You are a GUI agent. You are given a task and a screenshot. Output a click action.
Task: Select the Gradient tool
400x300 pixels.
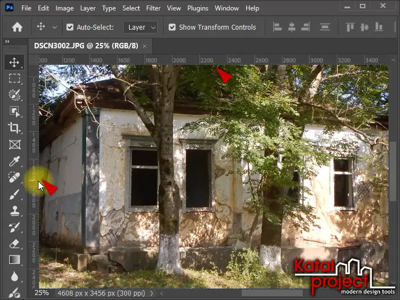tap(14, 260)
